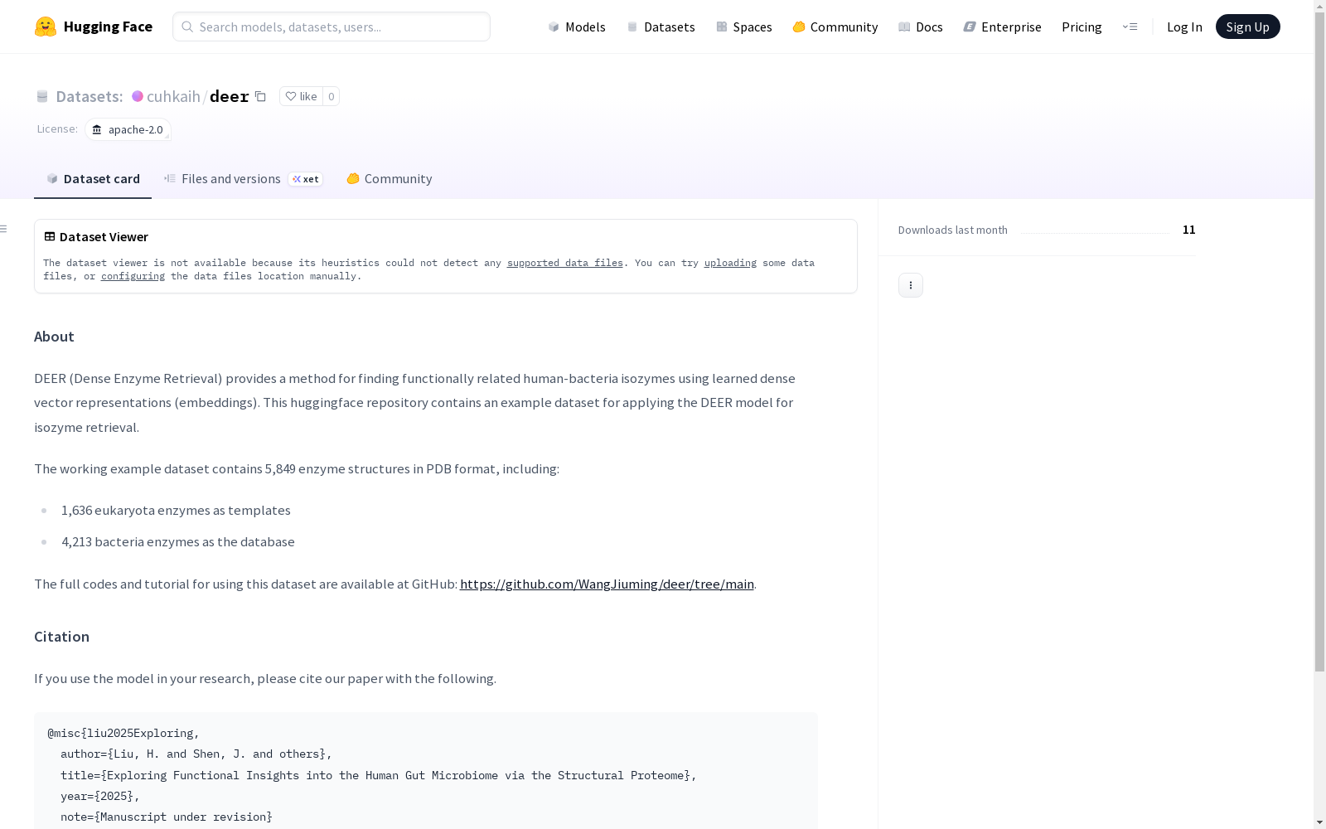Click the Citation section heading
Image resolution: width=1326 pixels, height=829 pixels.
coord(61,637)
